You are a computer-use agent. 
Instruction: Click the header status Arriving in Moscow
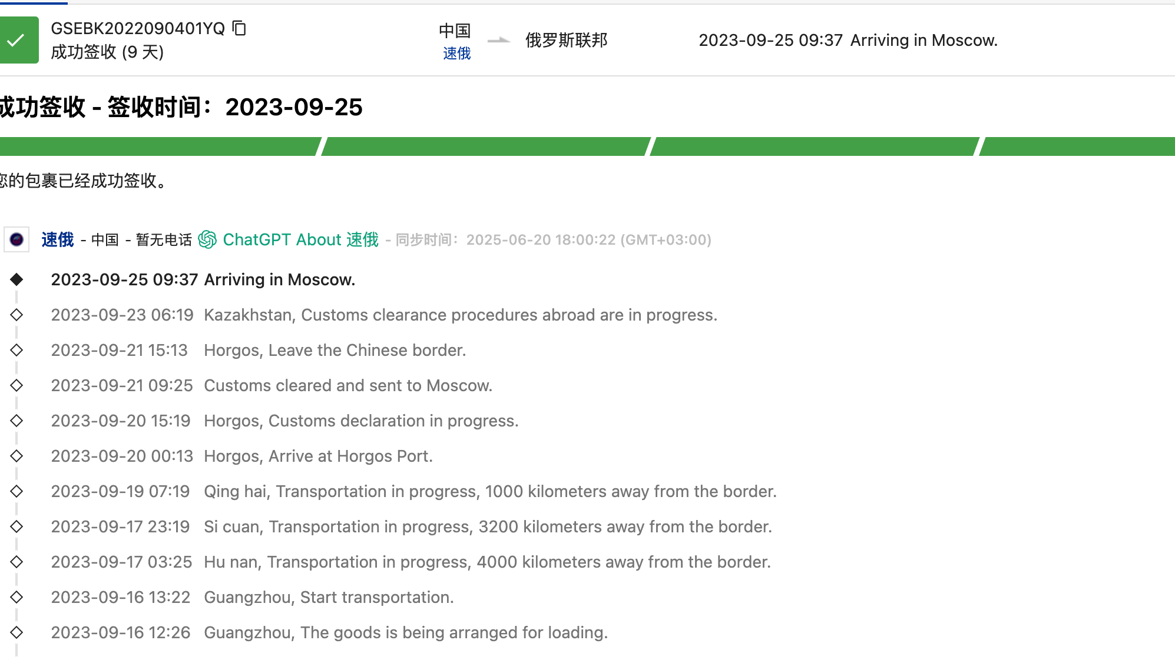924,40
